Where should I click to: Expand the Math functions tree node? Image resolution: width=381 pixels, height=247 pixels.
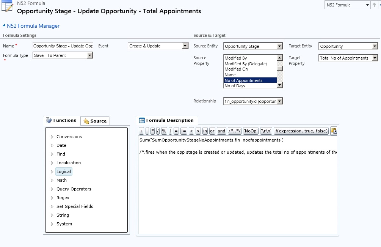52,180
